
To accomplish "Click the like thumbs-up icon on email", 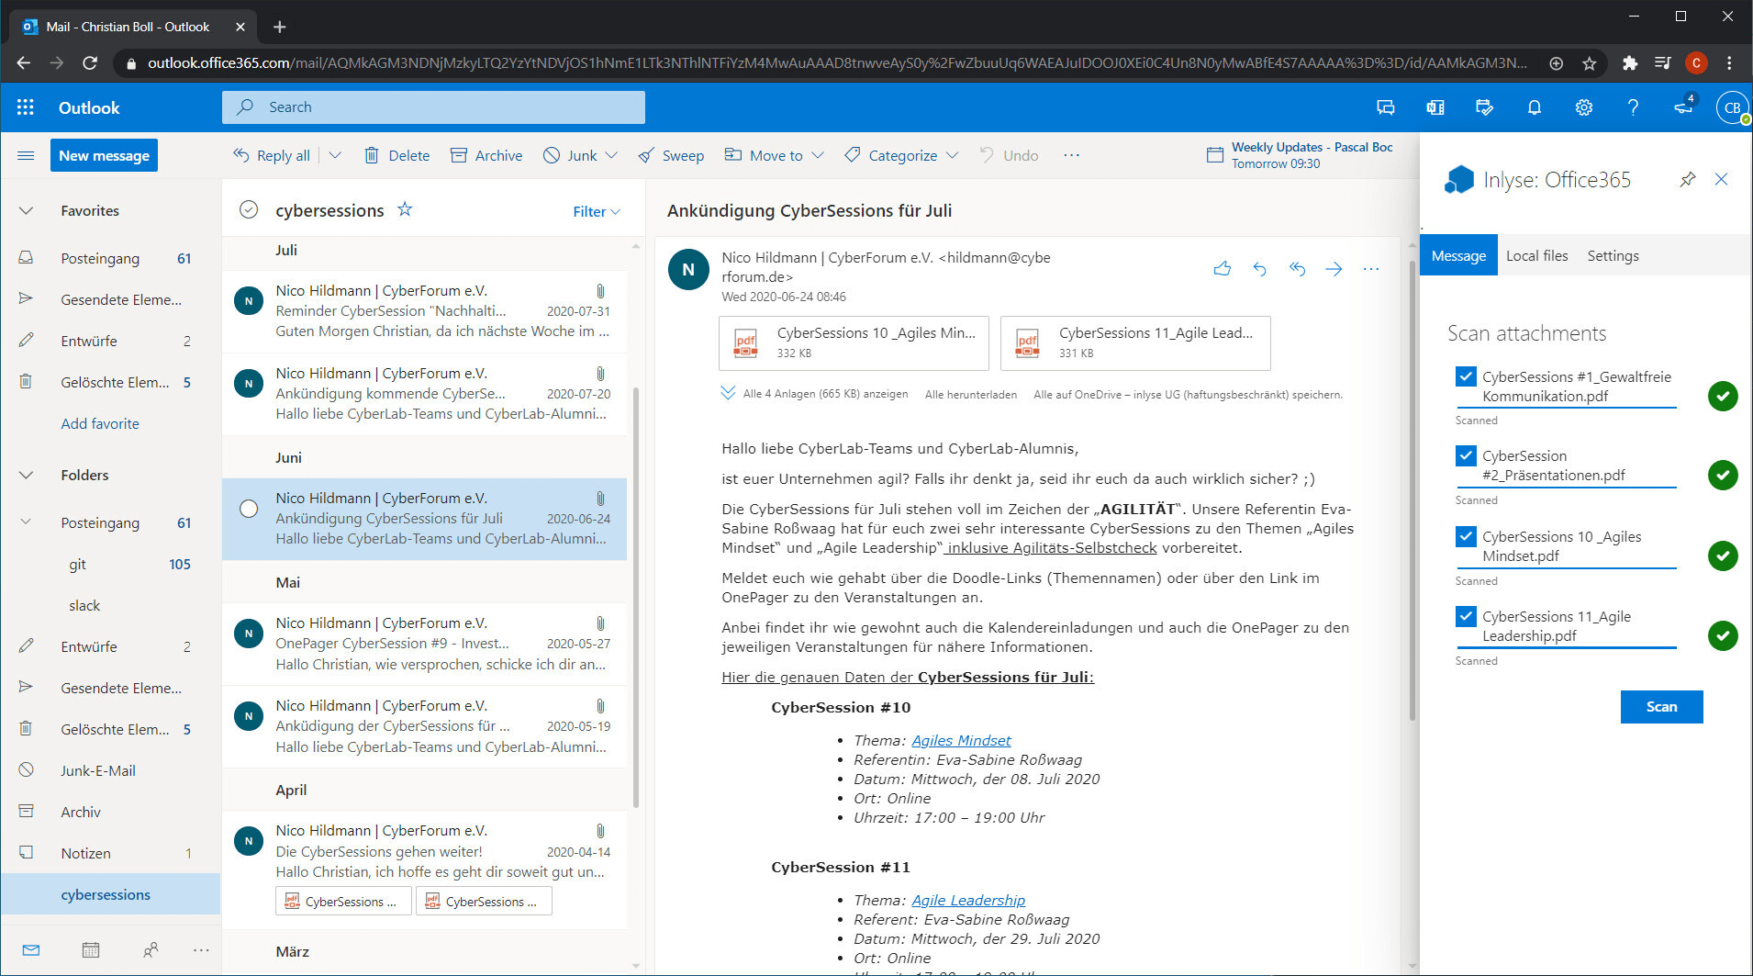I will click(1222, 269).
